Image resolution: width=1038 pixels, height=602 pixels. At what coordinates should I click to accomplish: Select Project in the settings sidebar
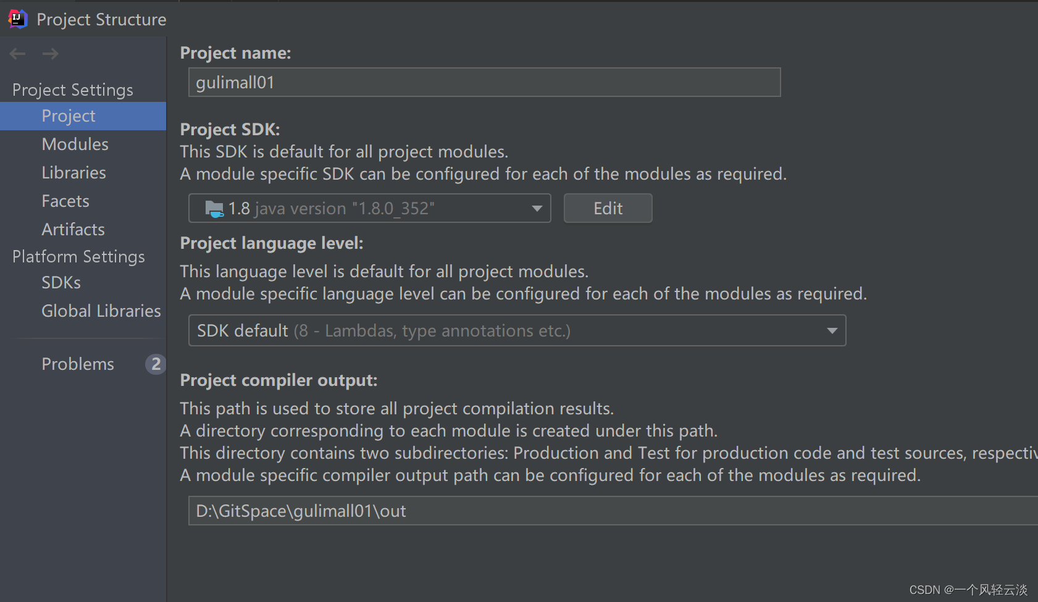click(69, 116)
